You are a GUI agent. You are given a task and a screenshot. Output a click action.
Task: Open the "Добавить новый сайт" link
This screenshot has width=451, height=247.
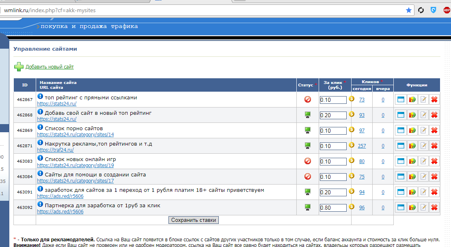(x=50, y=67)
